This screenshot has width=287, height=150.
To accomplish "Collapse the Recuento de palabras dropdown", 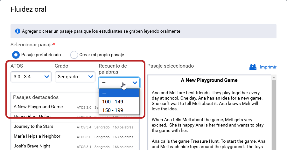I will pos(119,83).
